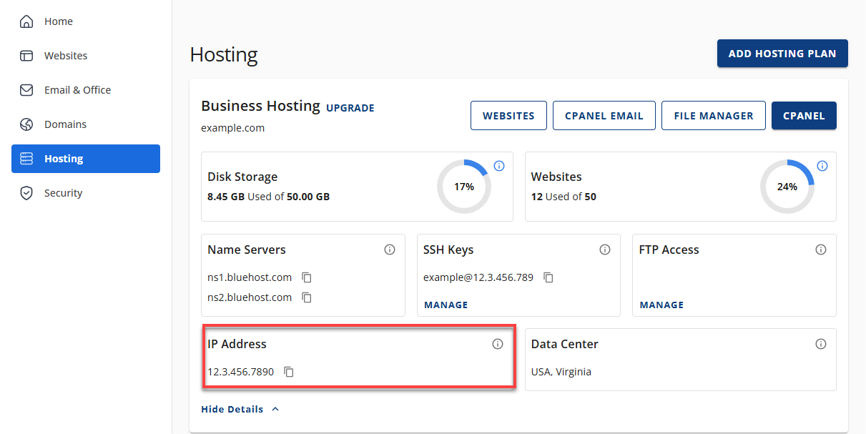Click the Disk Storage info icon
This screenshot has width=866, height=434.
click(x=498, y=165)
